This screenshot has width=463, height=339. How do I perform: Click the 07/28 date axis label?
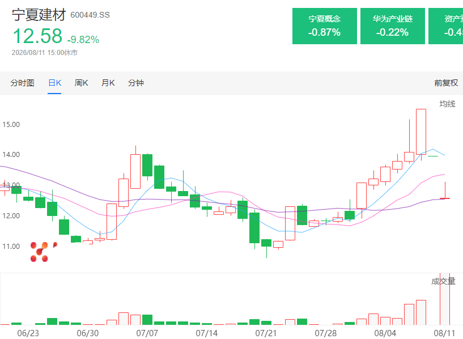326,333
